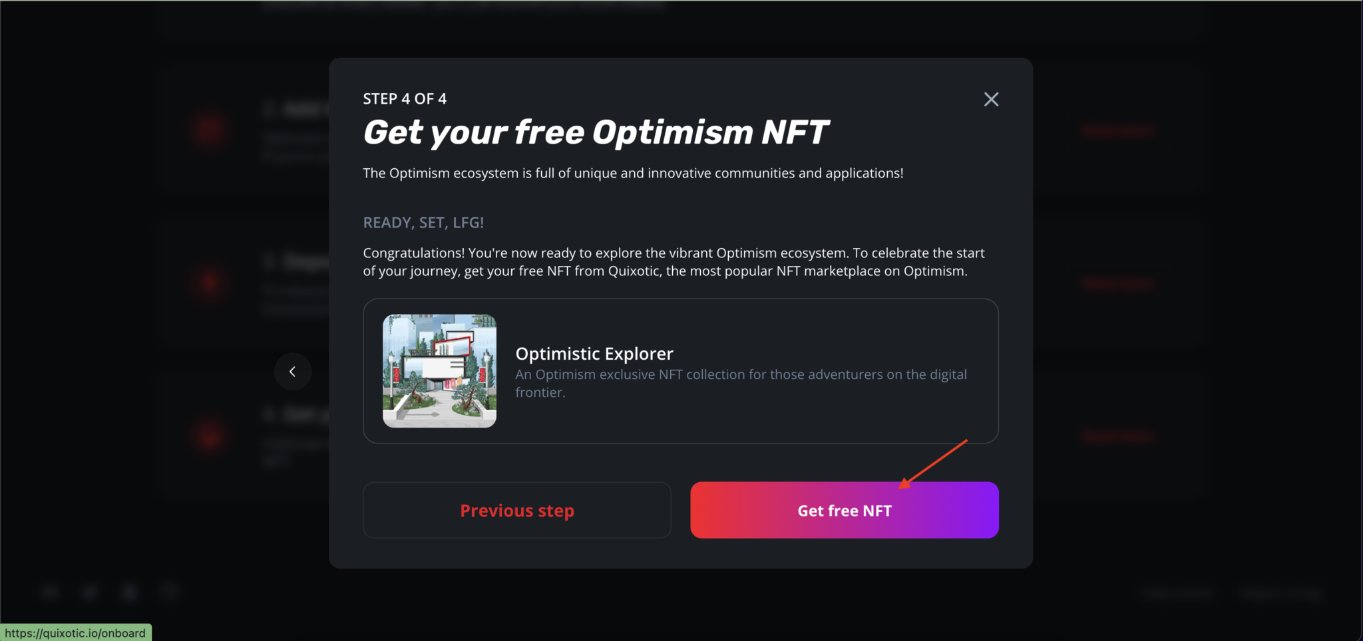Click the fourth footer social icon

170,592
